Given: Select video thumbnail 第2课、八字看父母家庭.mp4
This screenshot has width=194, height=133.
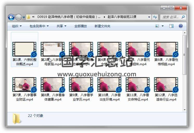Looking at the screenshot, I should click(53, 49).
